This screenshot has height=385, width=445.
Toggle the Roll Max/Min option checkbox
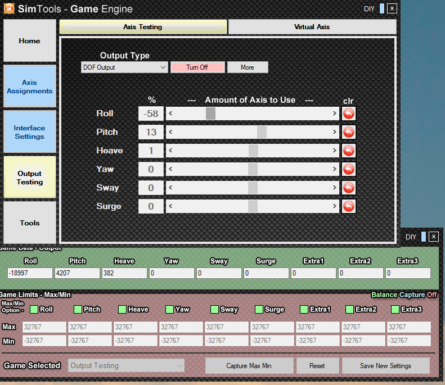[x=34, y=309]
